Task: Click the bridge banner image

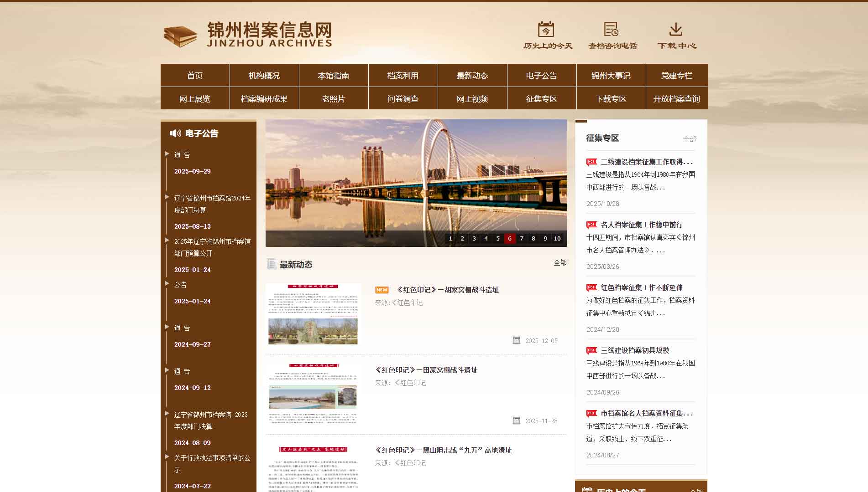Action: pos(416,182)
